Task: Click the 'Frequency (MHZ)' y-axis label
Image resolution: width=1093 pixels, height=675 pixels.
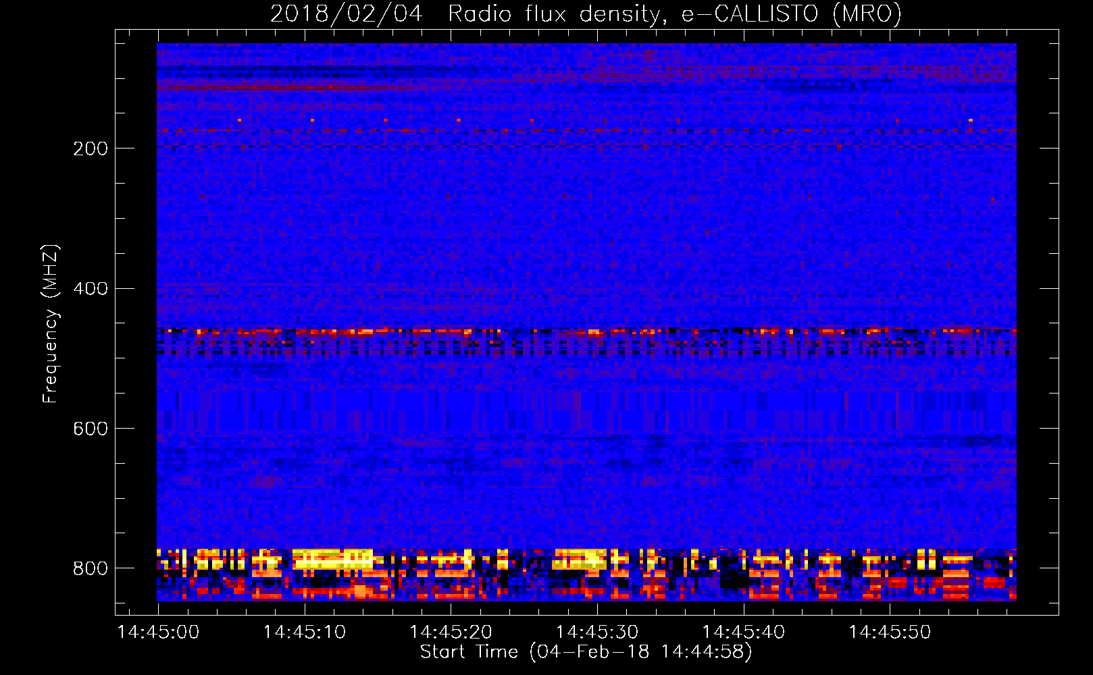Action: pos(51,324)
